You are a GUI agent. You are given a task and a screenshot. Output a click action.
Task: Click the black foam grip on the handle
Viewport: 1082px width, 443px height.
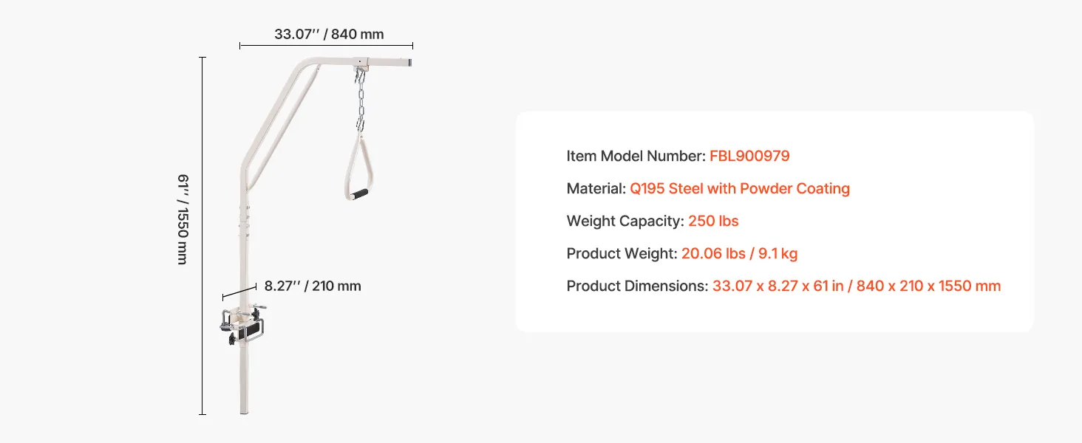pos(360,194)
